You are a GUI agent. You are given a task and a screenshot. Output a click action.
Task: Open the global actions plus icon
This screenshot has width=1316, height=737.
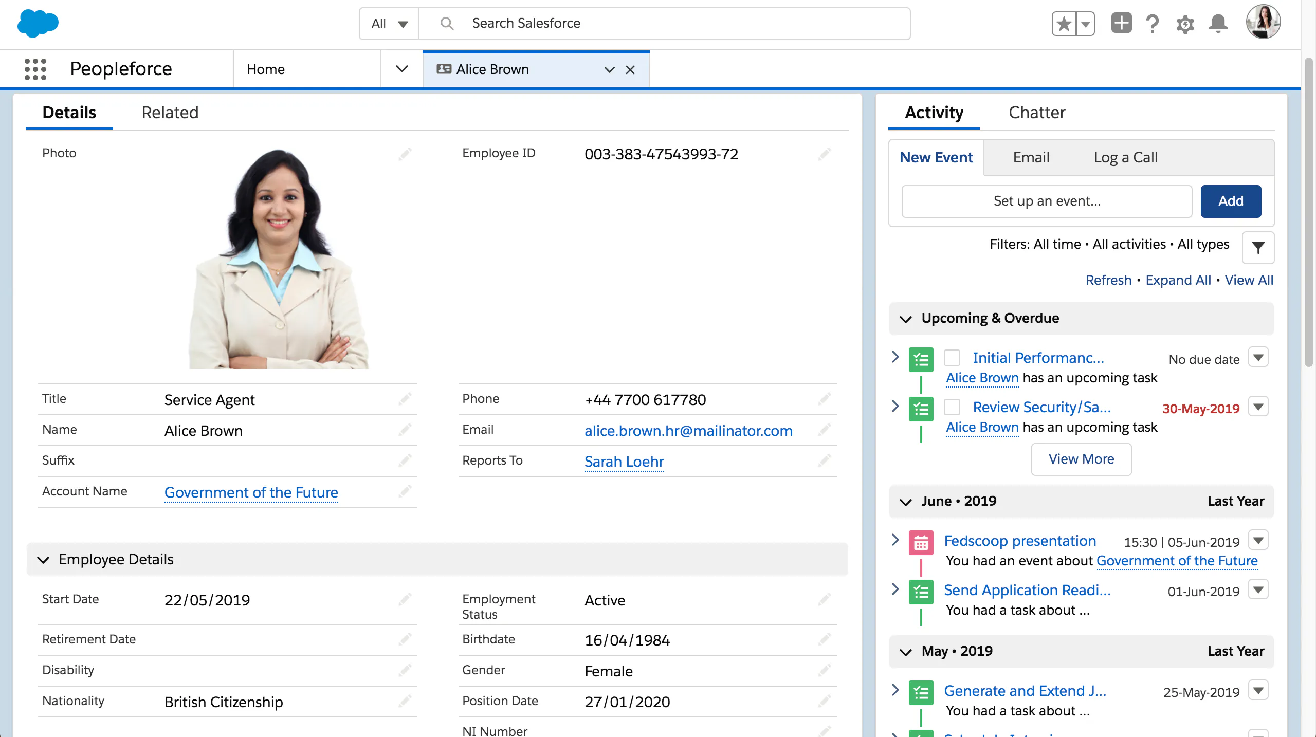click(1121, 24)
